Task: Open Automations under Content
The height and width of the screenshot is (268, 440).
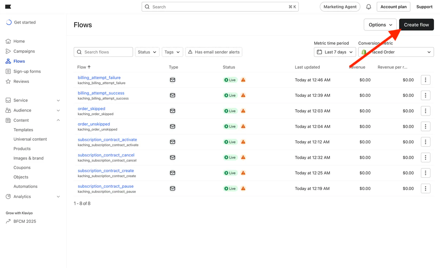Action: (25, 186)
